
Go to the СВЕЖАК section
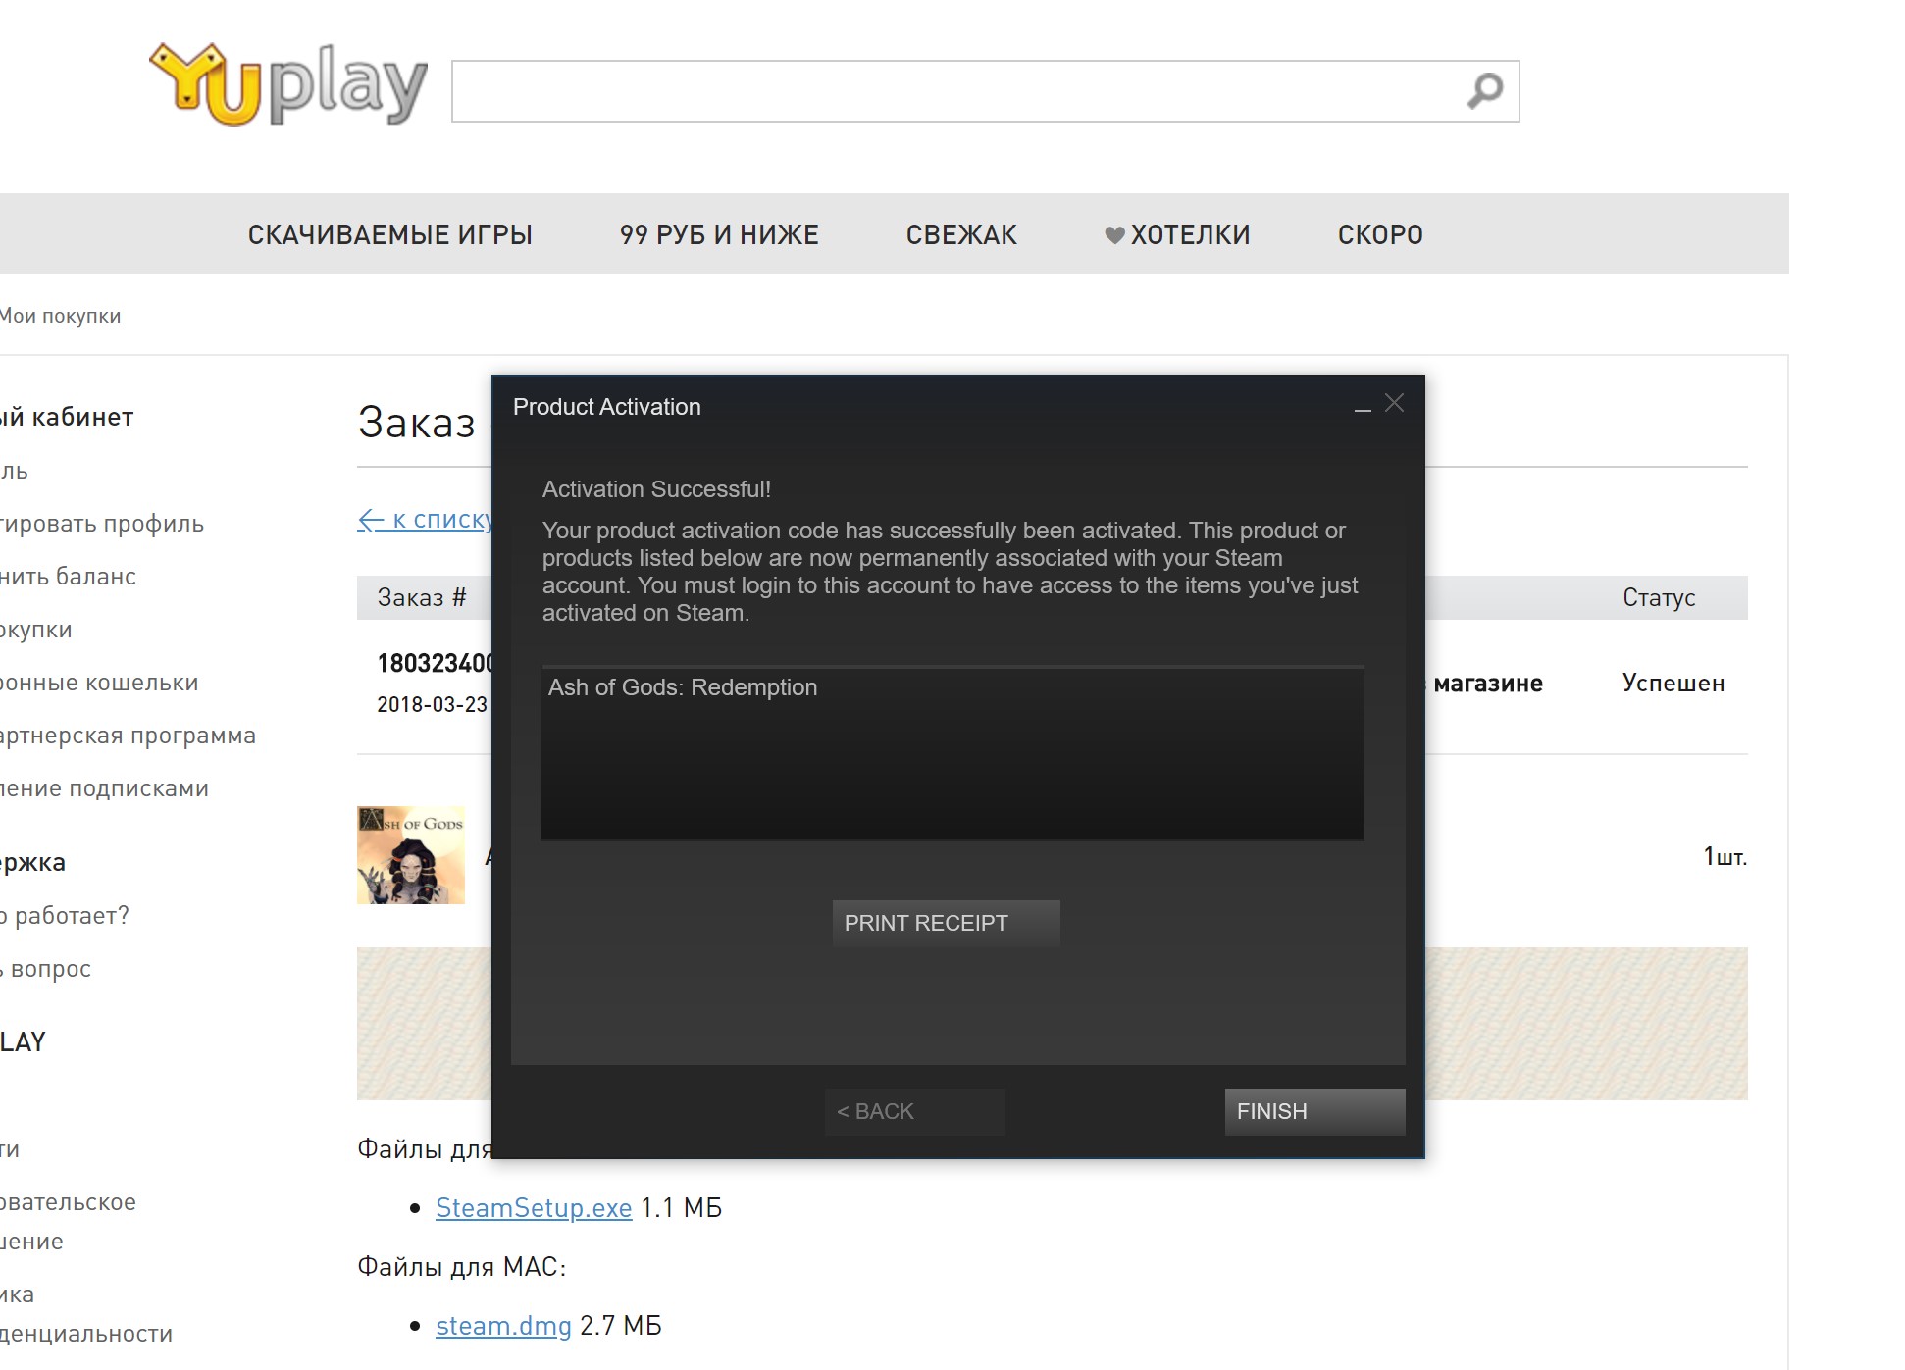click(961, 234)
